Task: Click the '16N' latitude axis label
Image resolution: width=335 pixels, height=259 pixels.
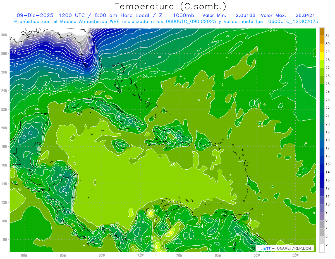Action: tap(4, 165)
